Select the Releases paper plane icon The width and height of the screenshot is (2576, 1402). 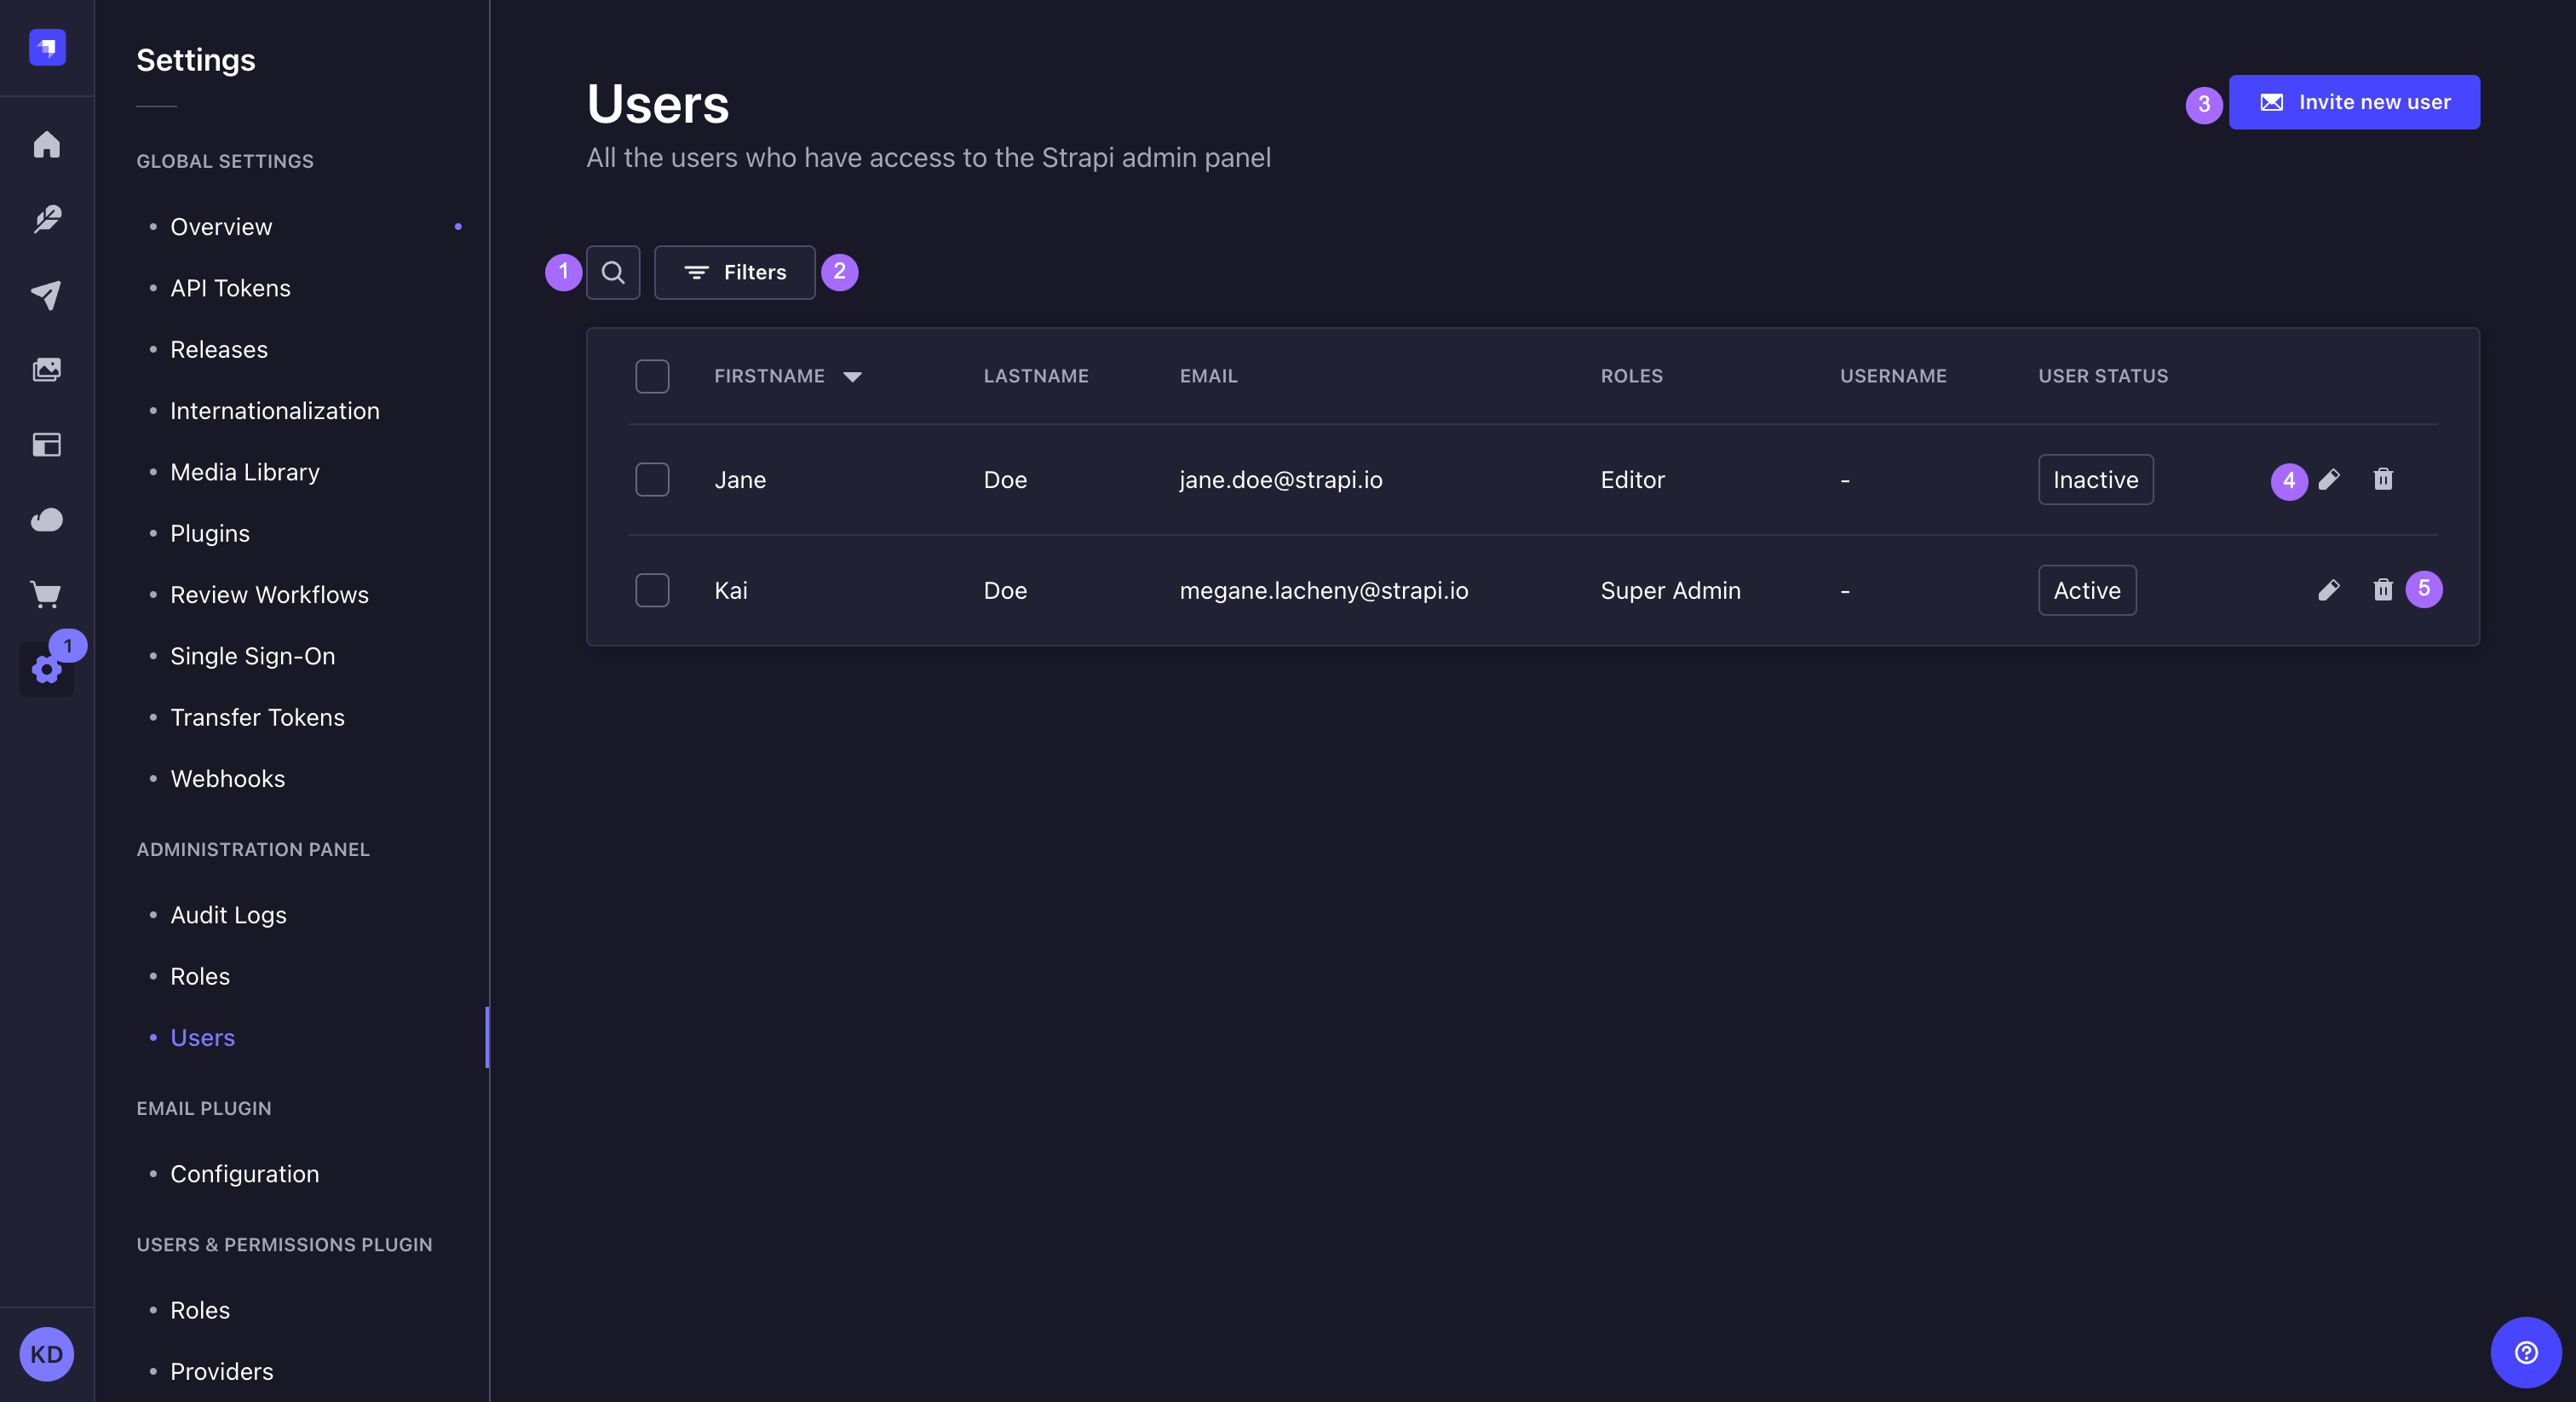click(x=46, y=294)
